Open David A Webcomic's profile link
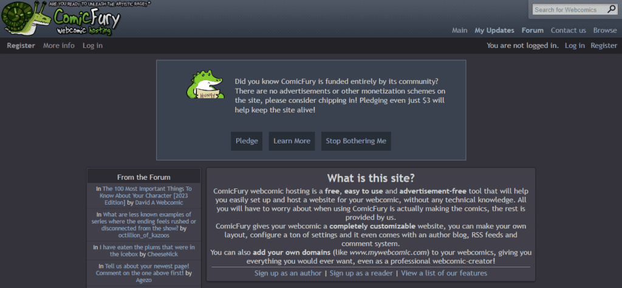 click(159, 203)
